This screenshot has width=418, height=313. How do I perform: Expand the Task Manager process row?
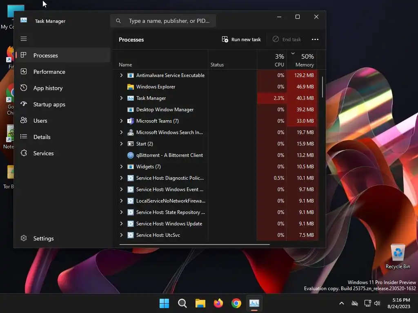(x=121, y=98)
